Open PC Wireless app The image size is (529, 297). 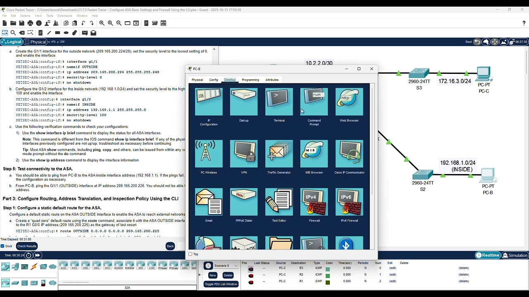209,154
